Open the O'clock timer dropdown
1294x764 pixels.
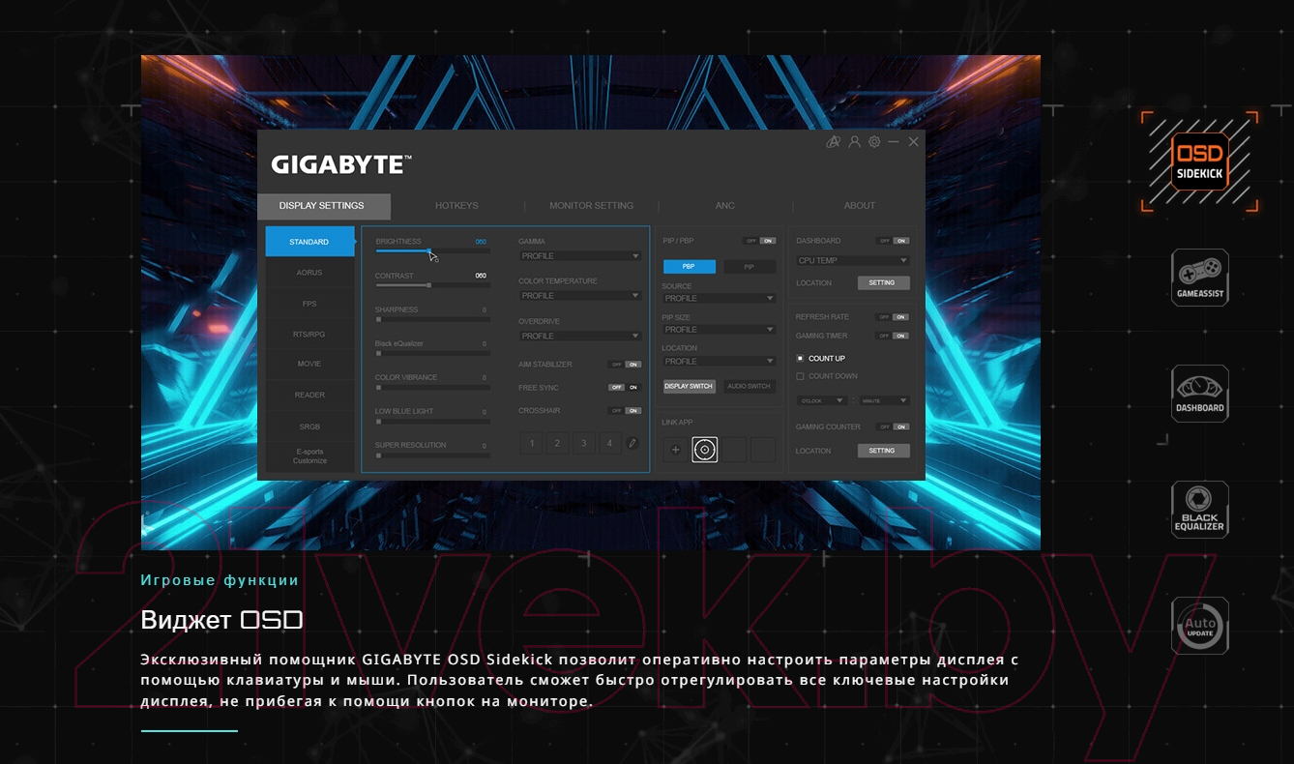pos(822,400)
